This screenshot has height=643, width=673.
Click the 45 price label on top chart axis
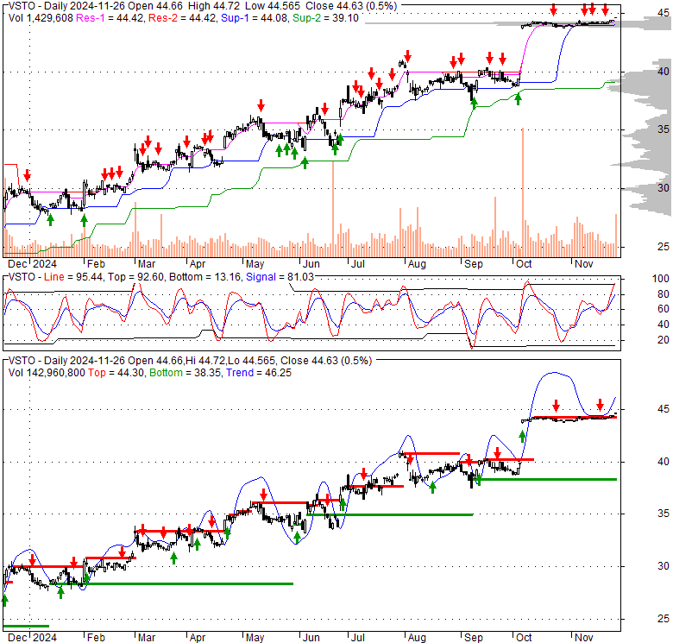[664, 13]
